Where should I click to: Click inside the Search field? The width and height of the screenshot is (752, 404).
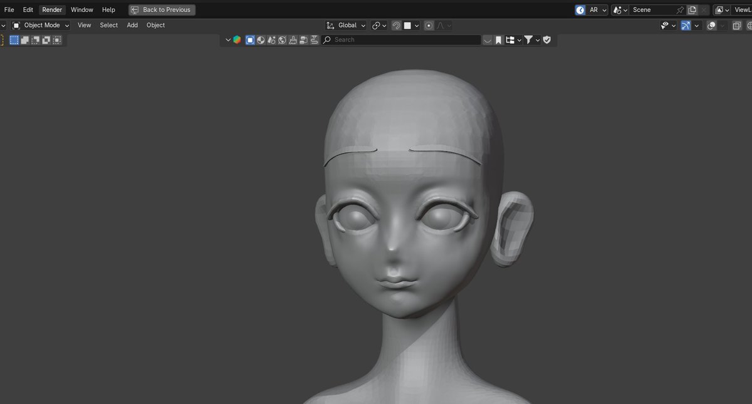[401, 39]
